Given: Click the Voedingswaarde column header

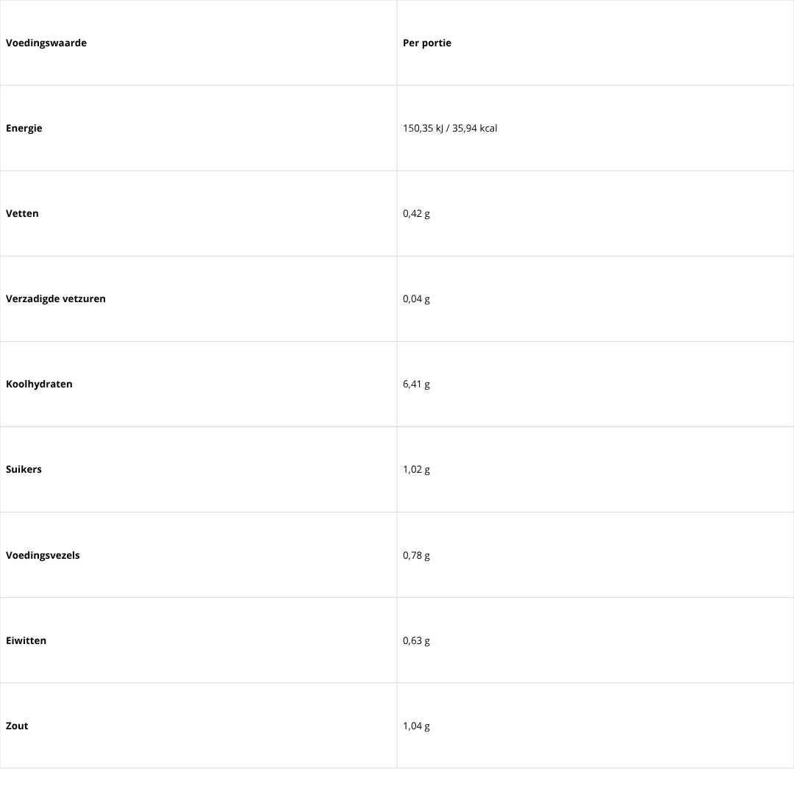Looking at the screenshot, I should tap(46, 43).
